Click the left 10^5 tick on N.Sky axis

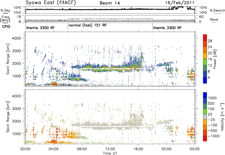coord(17,8)
